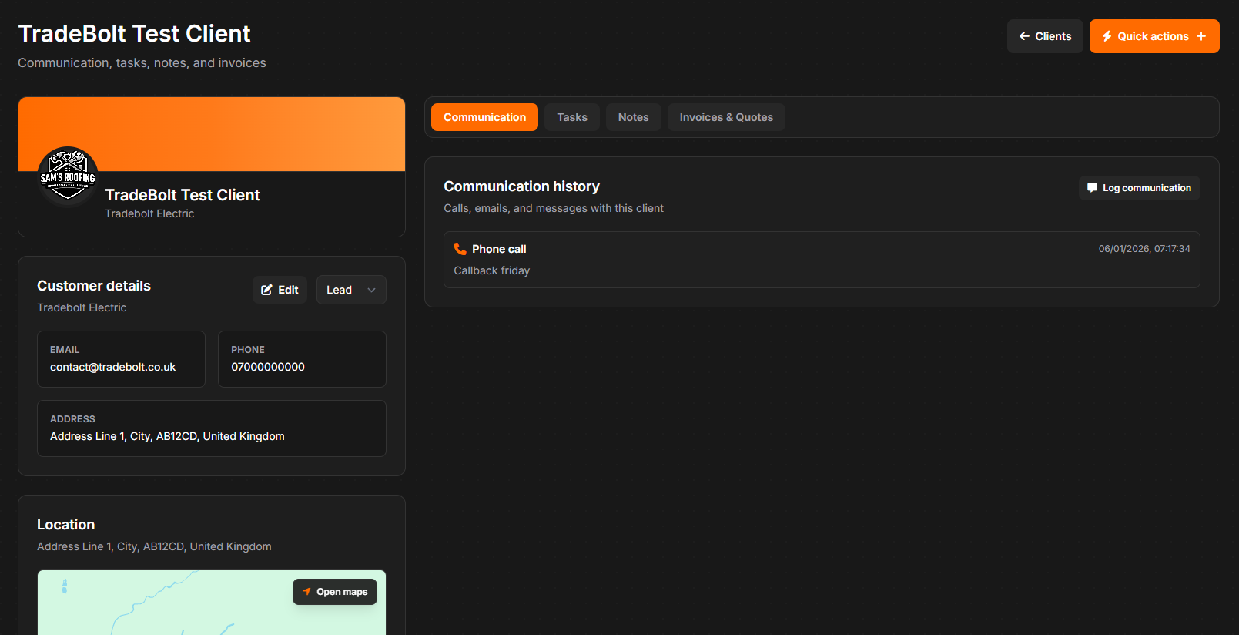Image resolution: width=1239 pixels, height=635 pixels.
Task: Open the Quick actions menu button
Action: pyautogui.click(x=1154, y=36)
